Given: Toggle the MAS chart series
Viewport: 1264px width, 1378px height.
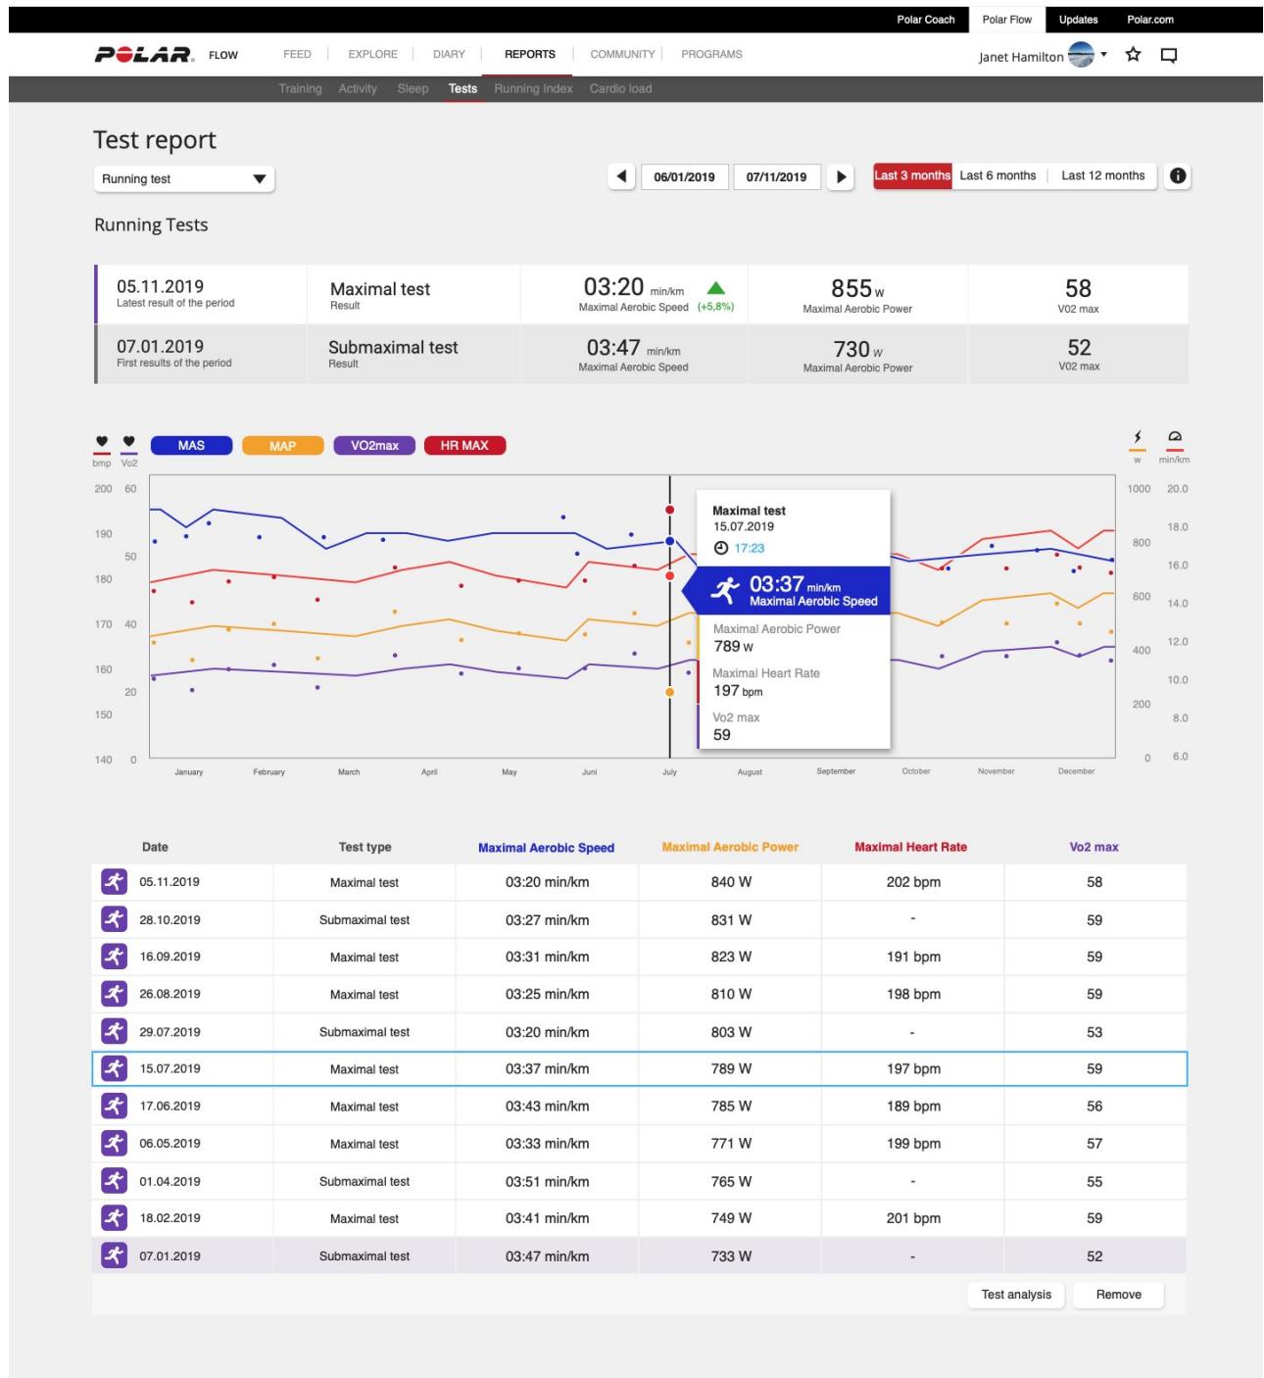Looking at the screenshot, I should point(191,445).
